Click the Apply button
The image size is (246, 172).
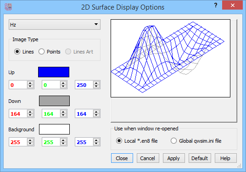(x=173, y=158)
